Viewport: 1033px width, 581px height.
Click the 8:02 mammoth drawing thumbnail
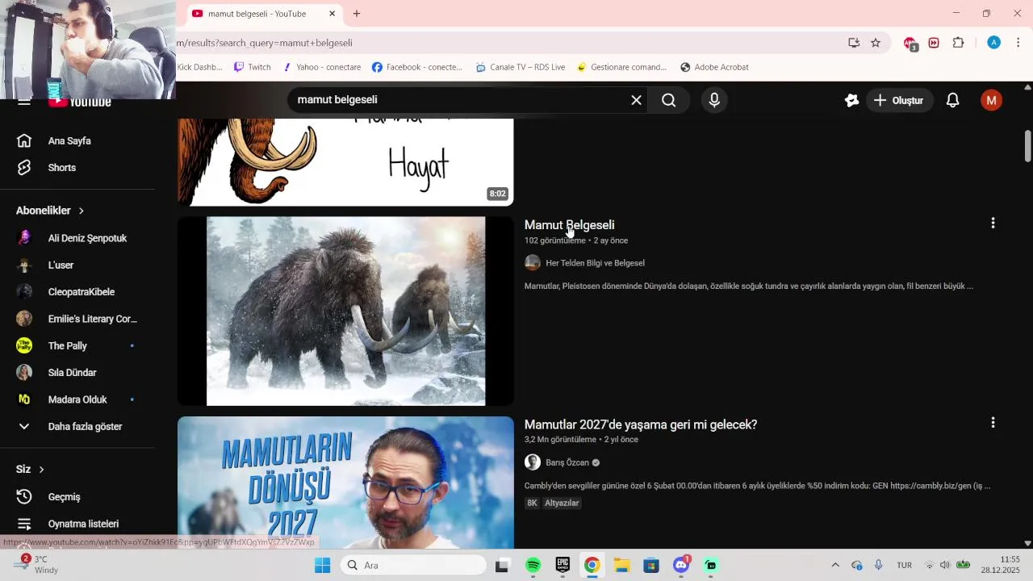(x=345, y=162)
